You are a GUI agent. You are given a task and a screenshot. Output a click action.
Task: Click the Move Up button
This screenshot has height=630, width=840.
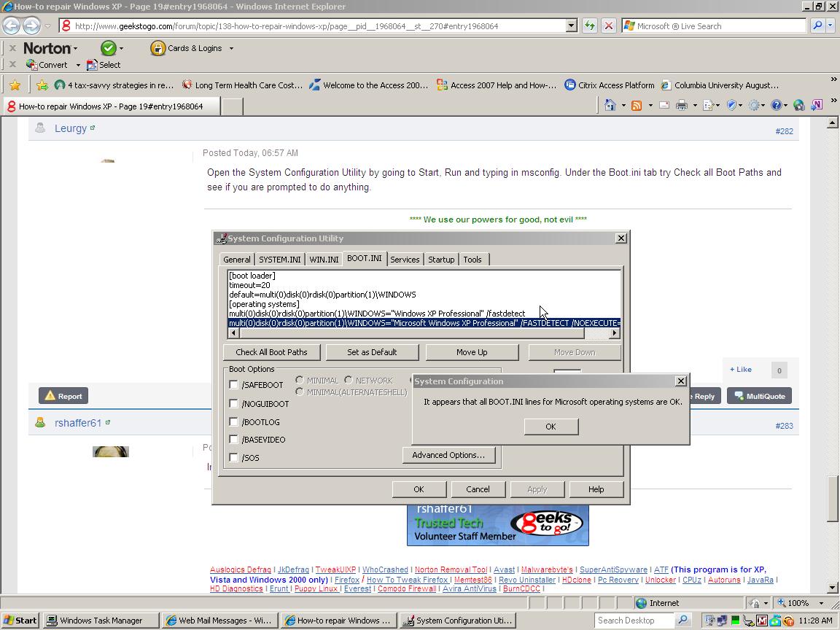[x=472, y=352]
